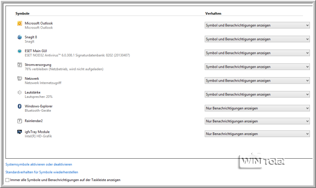Enable 'Immer alle Symbole und Benachrichtigungen' checkbox
Image resolution: width=316 pixels, height=188 pixels.
tap(7, 180)
